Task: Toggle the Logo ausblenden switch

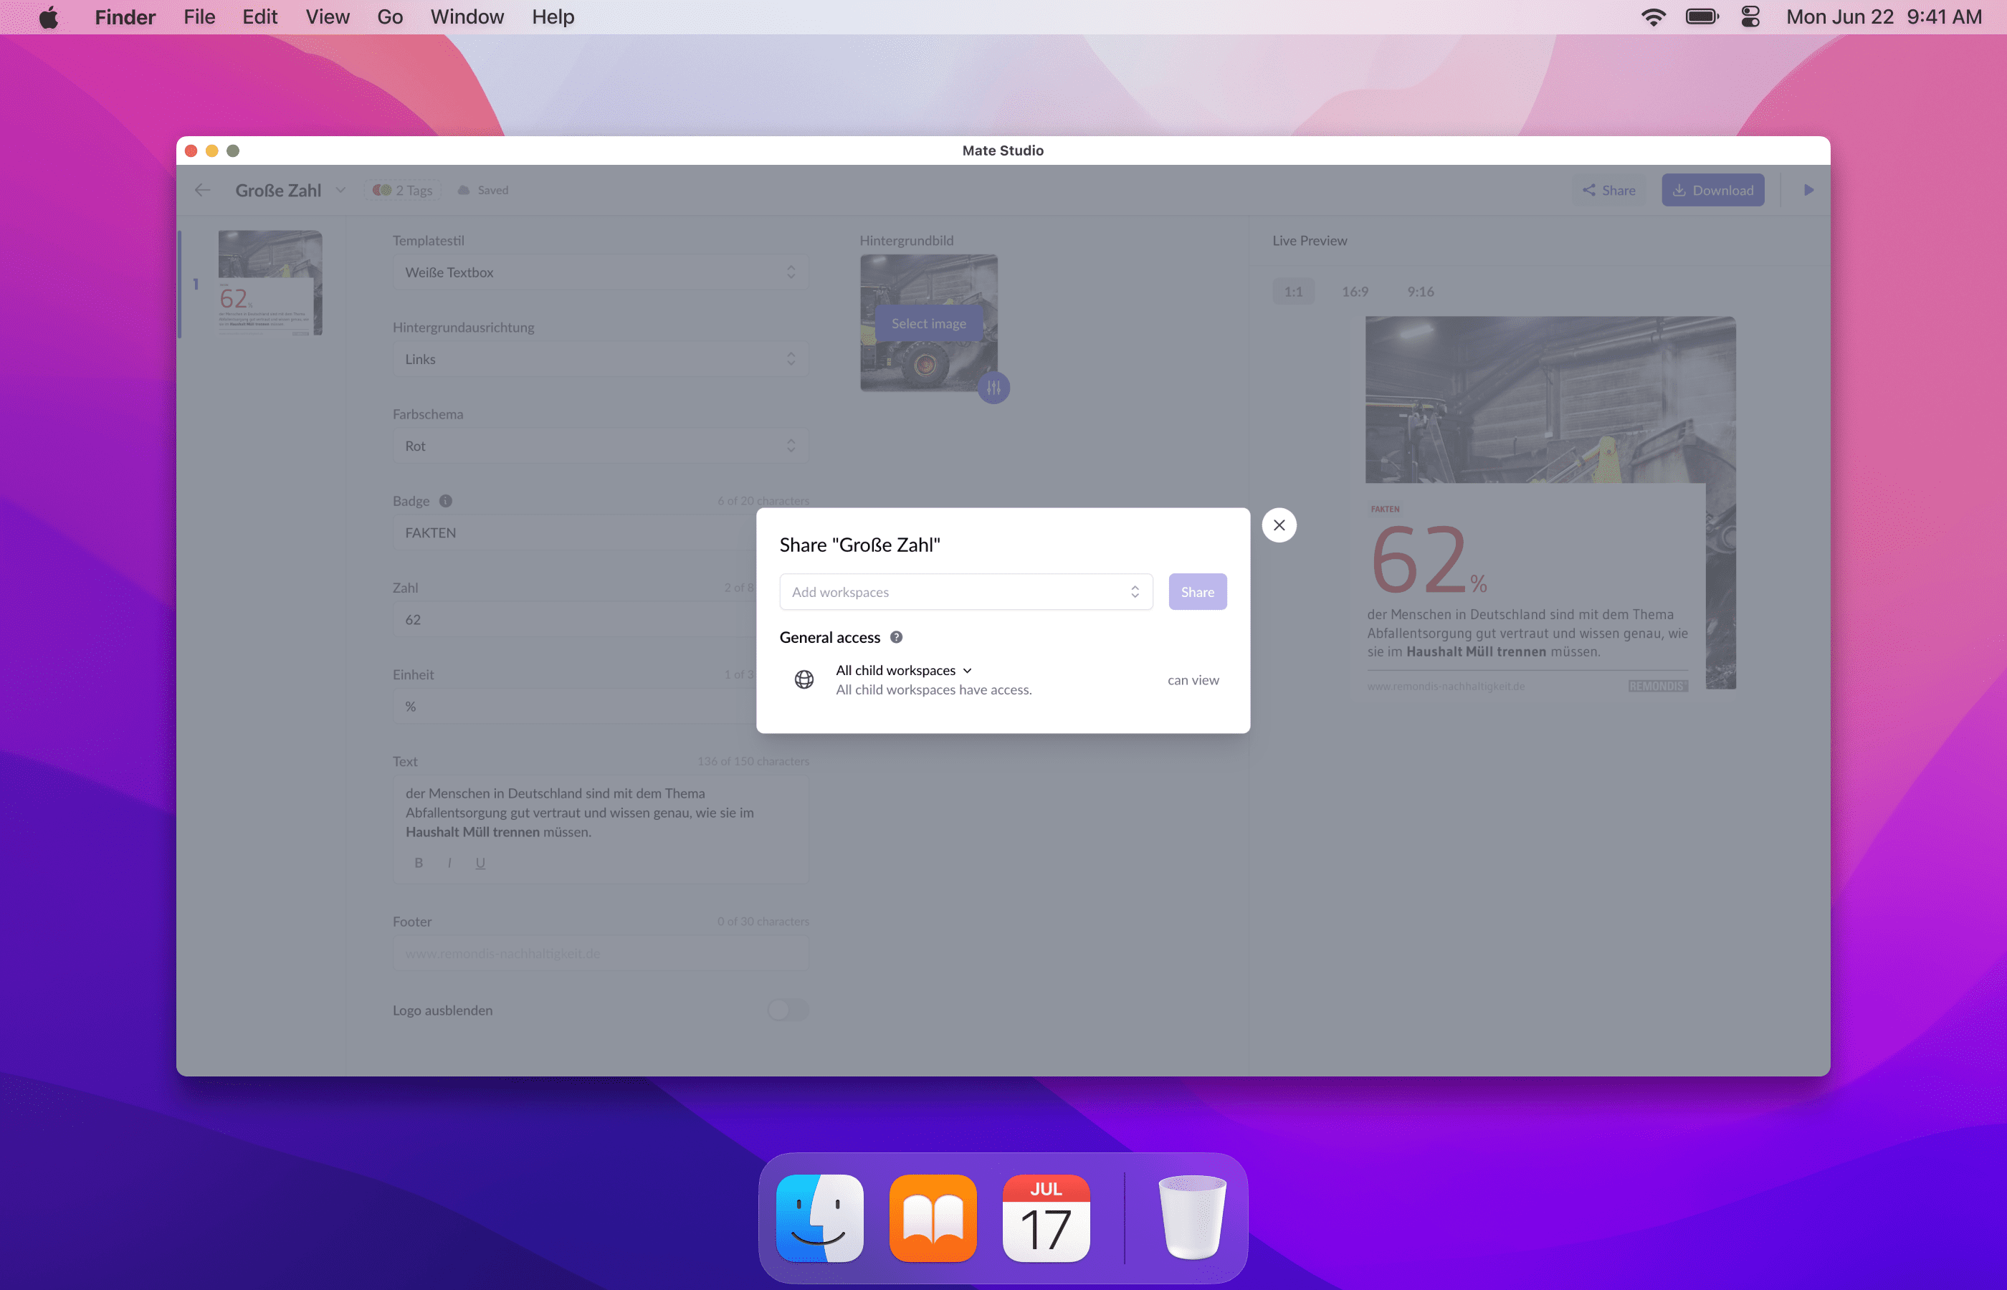Action: tap(787, 1010)
